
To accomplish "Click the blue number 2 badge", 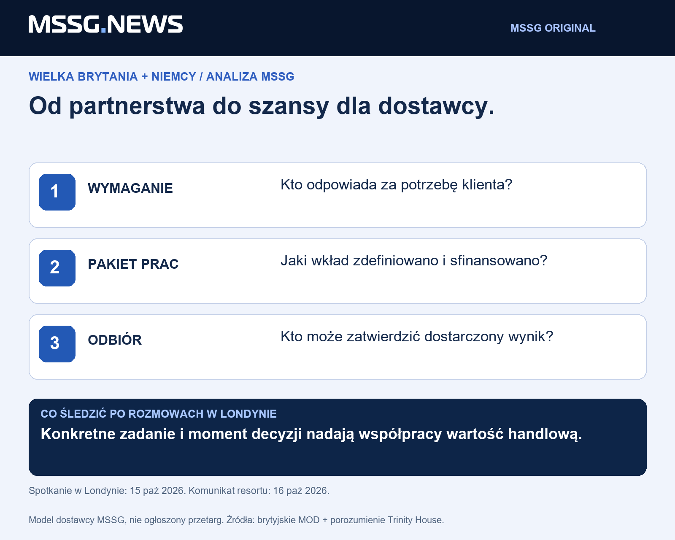I will pyautogui.click(x=57, y=268).
